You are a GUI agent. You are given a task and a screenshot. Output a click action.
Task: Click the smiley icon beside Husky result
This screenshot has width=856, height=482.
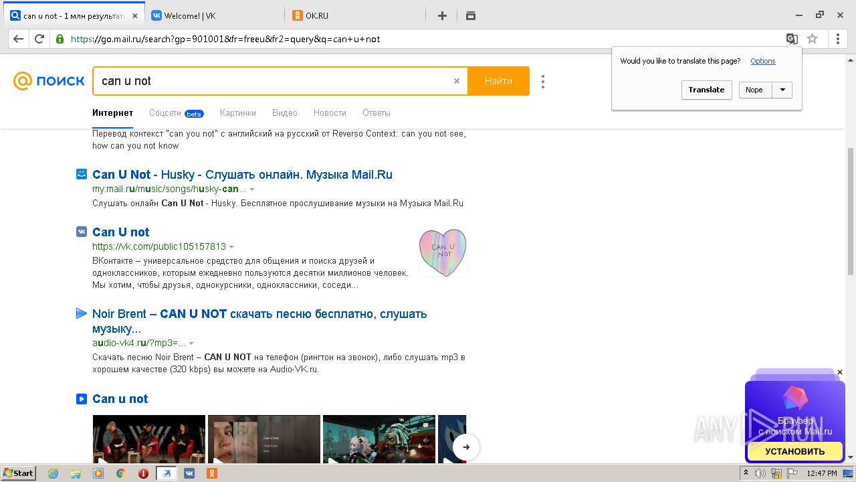point(82,174)
